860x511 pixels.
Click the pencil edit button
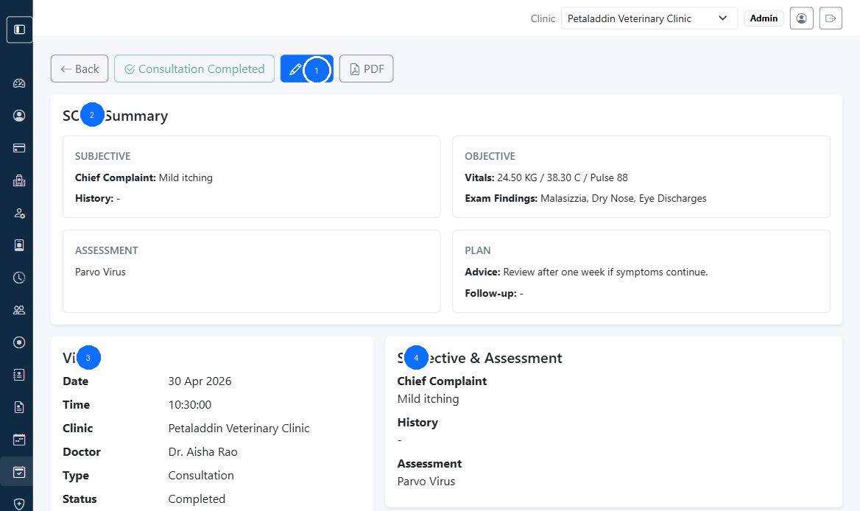click(306, 68)
